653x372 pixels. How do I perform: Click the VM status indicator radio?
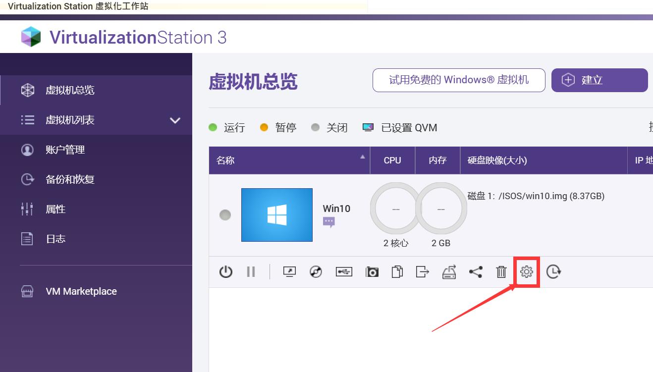point(225,214)
